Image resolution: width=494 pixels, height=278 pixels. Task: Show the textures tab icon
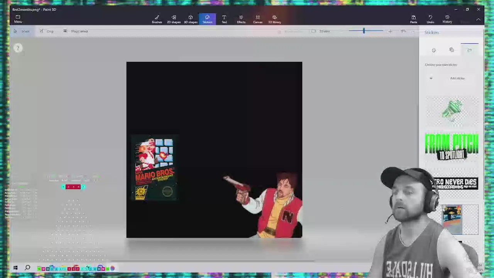[x=452, y=50]
